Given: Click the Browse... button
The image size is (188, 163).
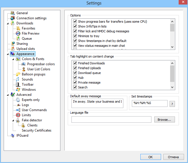Looking at the screenshot, I should tap(164, 120).
